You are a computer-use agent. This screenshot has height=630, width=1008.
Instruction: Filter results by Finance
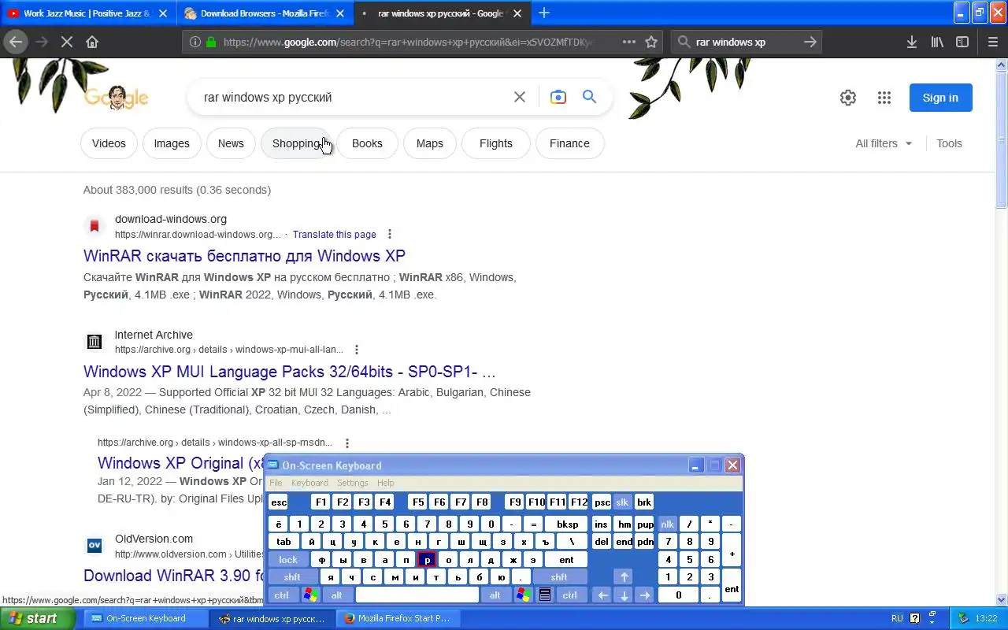(569, 143)
